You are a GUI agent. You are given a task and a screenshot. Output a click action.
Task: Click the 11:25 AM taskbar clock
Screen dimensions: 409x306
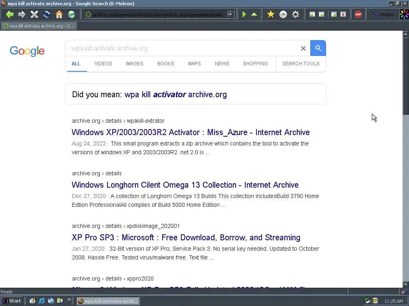(x=393, y=301)
